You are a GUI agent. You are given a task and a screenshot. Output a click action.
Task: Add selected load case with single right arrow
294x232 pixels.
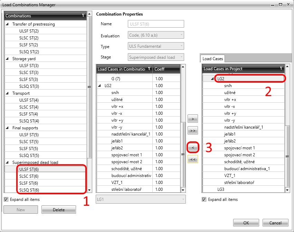tap(193, 119)
